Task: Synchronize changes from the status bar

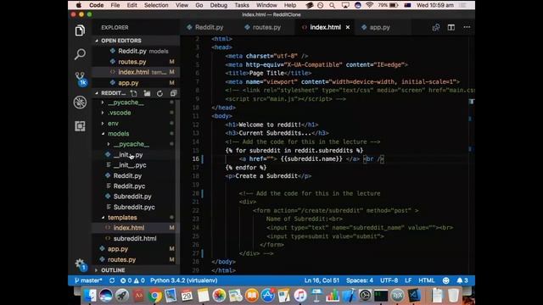Action: [x=112, y=280]
